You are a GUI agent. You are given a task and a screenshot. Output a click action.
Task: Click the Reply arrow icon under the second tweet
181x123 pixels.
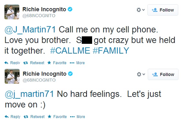click(6, 117)
